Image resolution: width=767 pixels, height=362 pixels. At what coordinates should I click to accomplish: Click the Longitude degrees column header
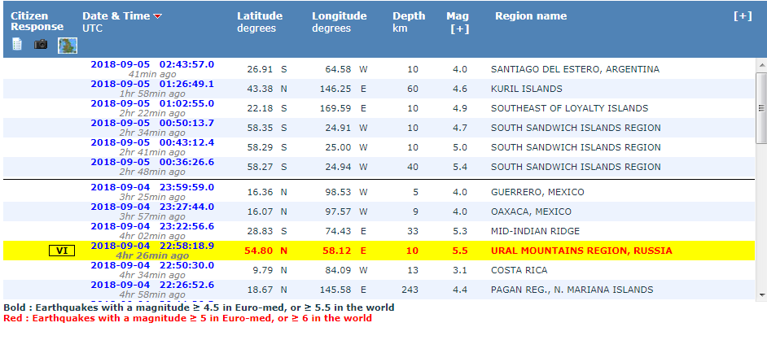[x=339, y=22]
